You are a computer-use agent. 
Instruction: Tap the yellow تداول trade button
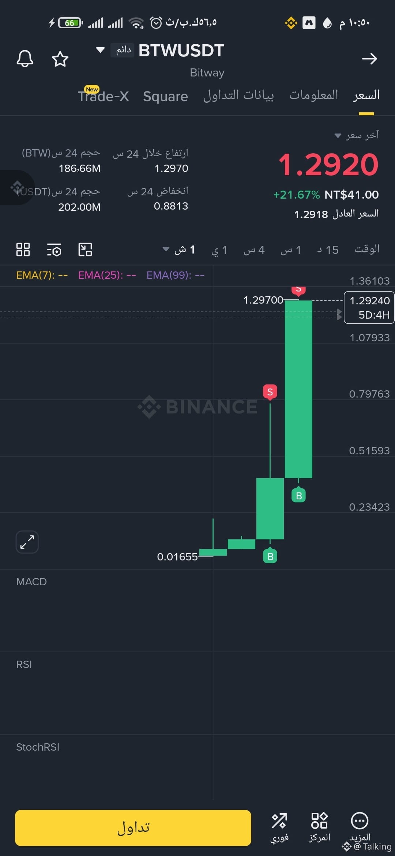(x=133, y=828)
